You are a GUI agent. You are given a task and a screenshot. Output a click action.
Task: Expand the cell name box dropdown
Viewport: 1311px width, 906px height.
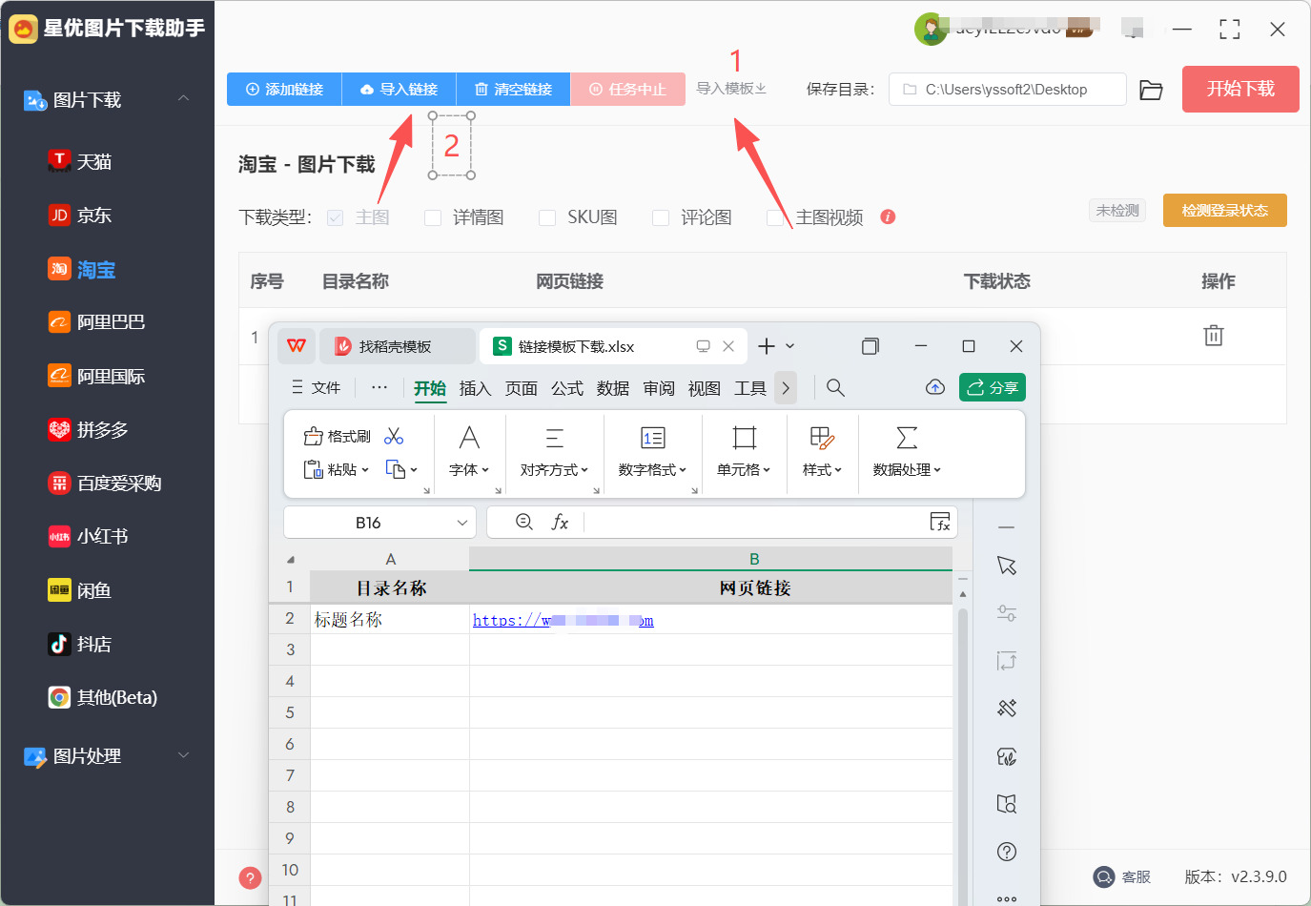pos(462,523)
